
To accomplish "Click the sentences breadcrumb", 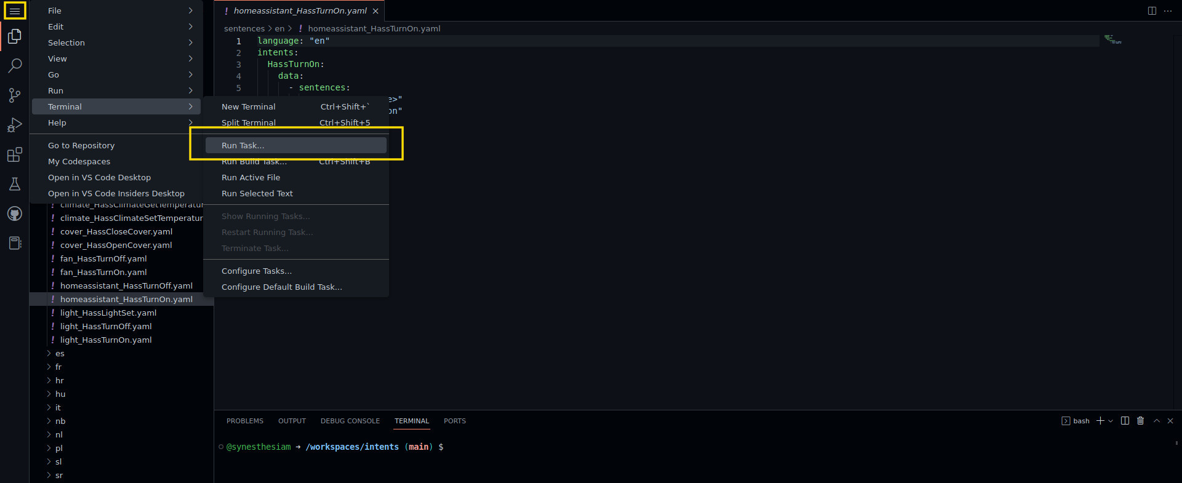I will point(244,28).
